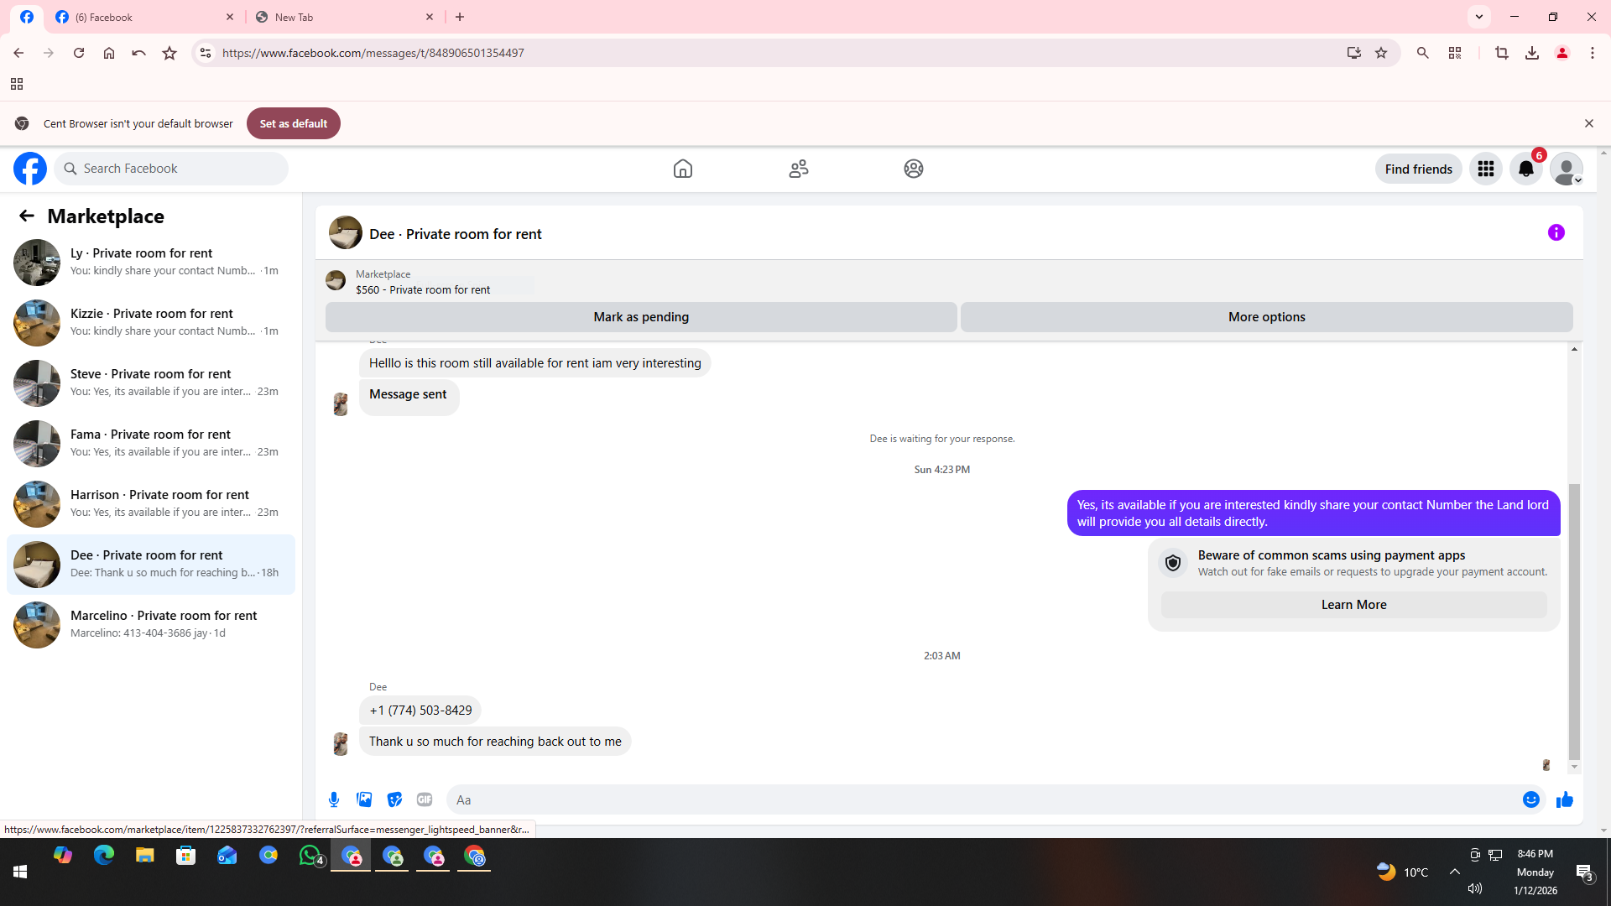
Task: Go back using Marketplace arrow
Action: pyautogui.click(x=27, y=216)
